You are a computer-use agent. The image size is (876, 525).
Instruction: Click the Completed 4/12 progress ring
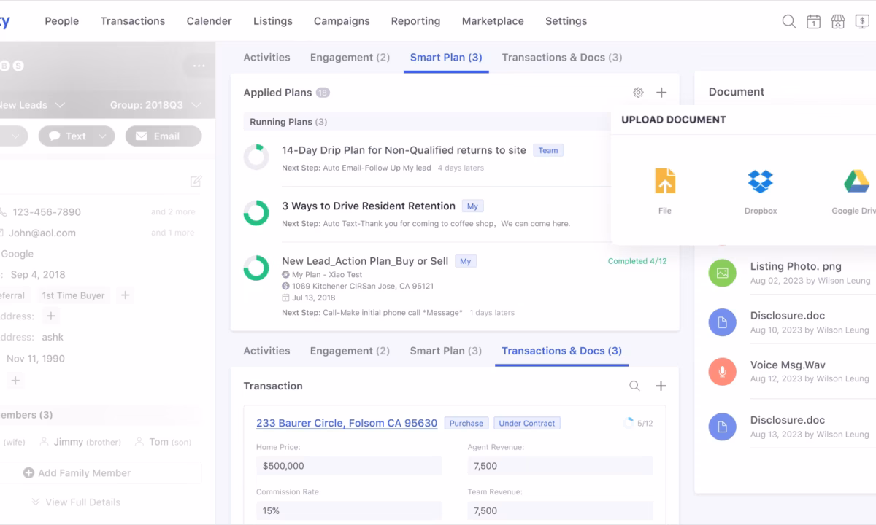click(257, 268)
